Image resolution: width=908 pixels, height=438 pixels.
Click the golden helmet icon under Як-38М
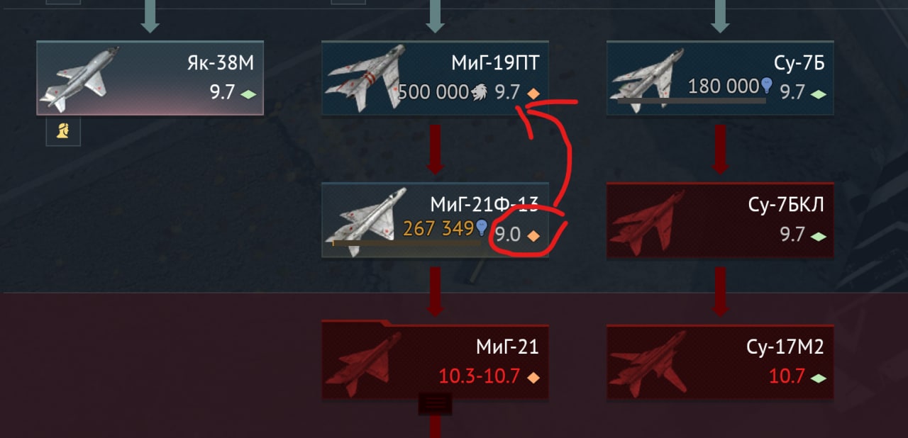pyautogui.click(x=63, y=131)
